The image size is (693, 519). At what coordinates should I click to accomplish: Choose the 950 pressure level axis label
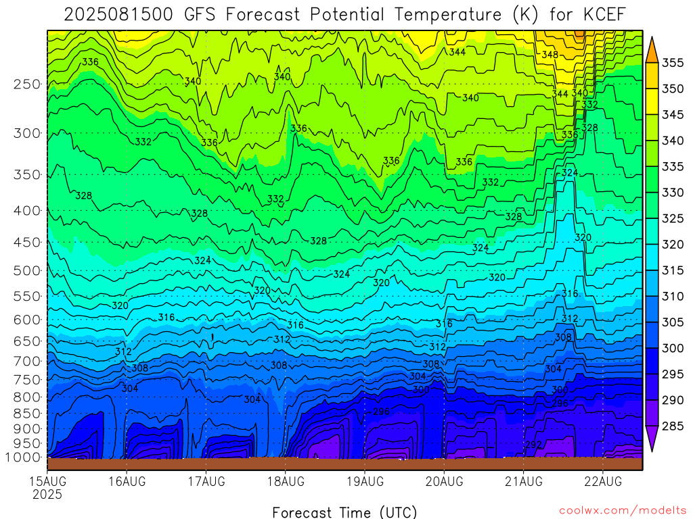[x=27, y=443]
